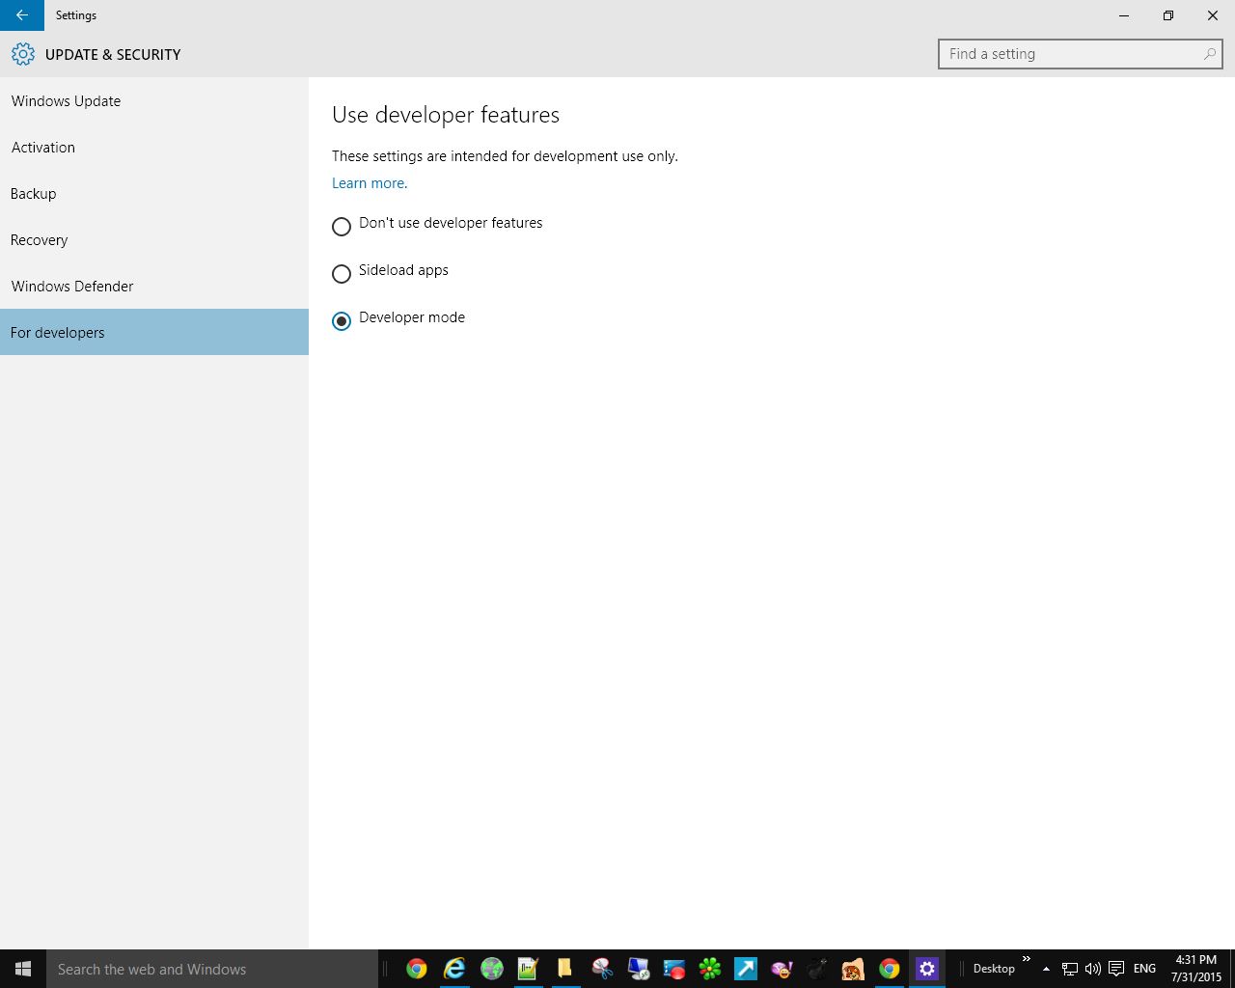Expand the Desktop toolbar chevron
This screenshot has height=988, width=1235.
(x=1026, y=960)
